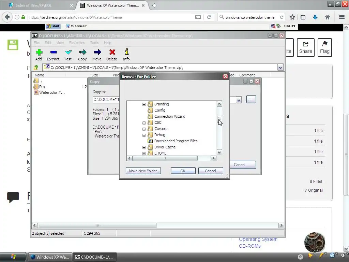Viewport: 349px width, 262px height.
Task: Click 7-Zip file list horizontal scrollbar thumb
Action: point(97,225)
